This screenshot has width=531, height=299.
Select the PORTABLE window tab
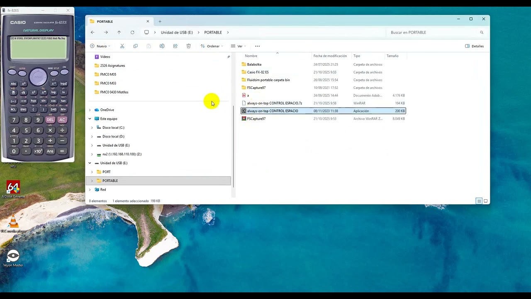119,22
